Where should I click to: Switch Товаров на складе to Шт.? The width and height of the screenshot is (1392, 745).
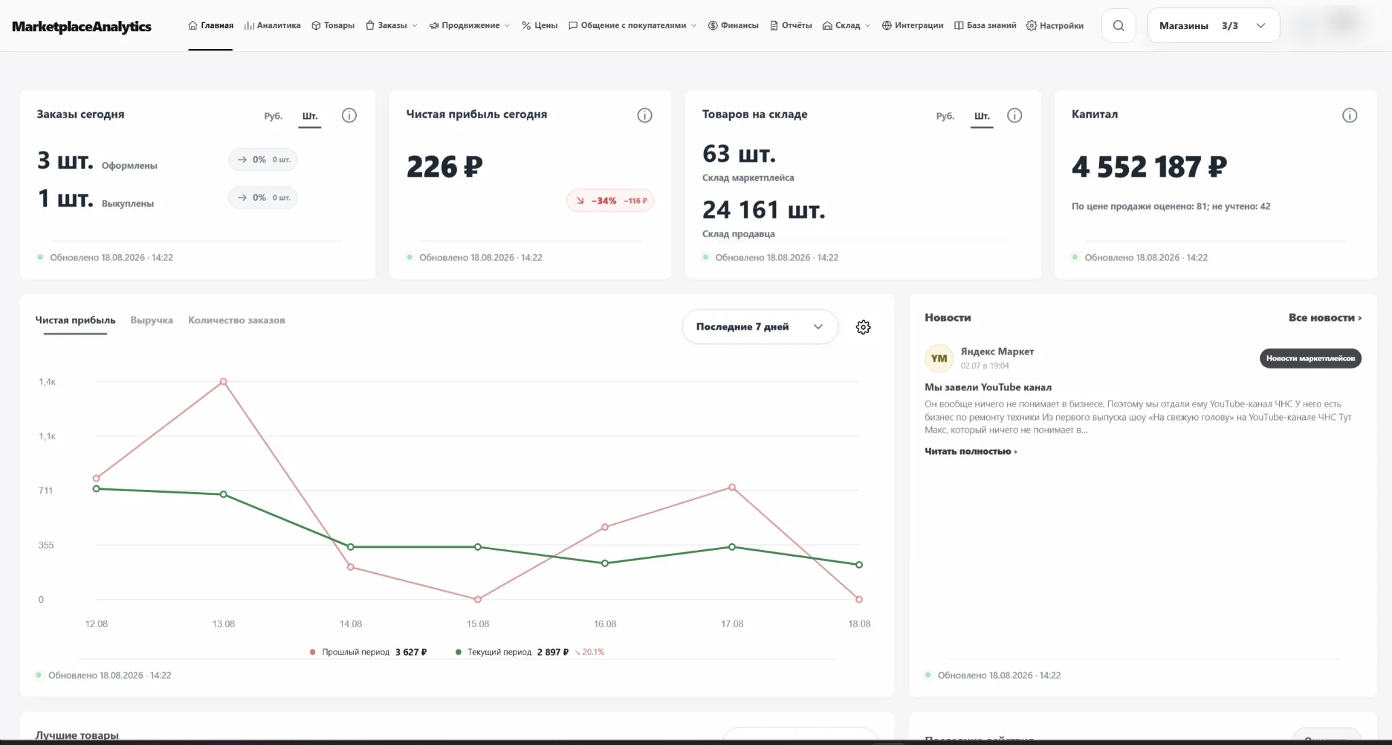tap(981, 116)
